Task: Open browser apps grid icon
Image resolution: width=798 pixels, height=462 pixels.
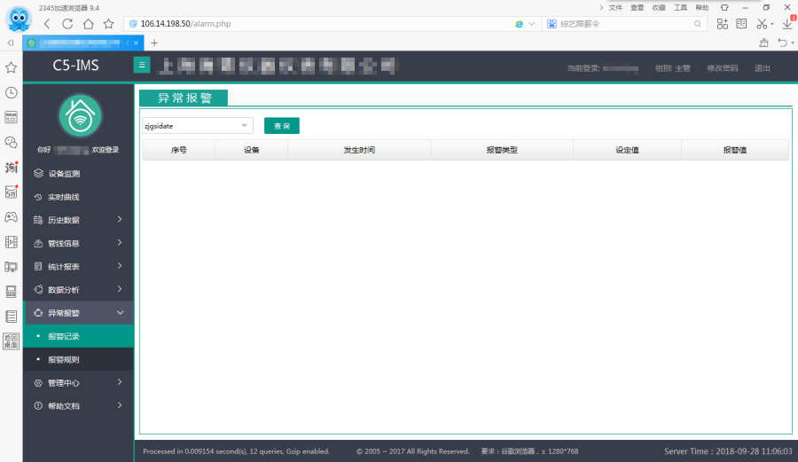Action: click(722, 24)
